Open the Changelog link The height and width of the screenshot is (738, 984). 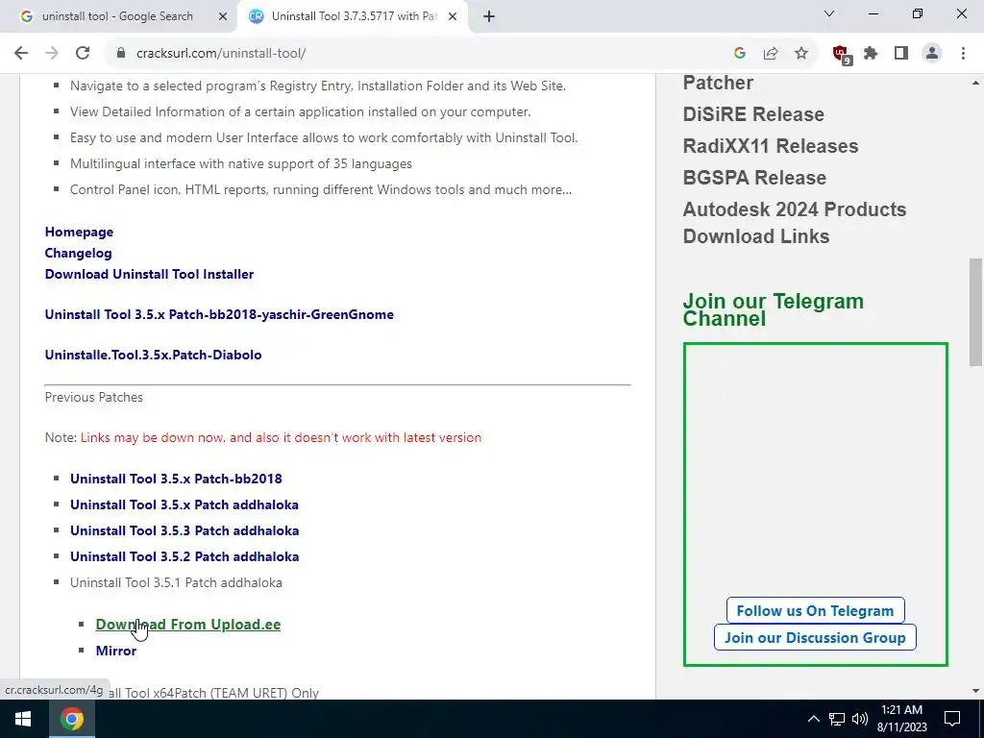(79, 253)
